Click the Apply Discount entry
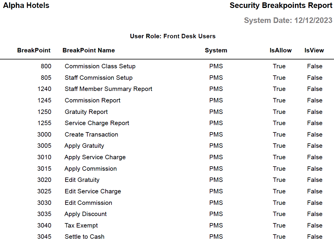Image resolution: width=334 pixels, height=244 pixels. (x=86, y=214)
